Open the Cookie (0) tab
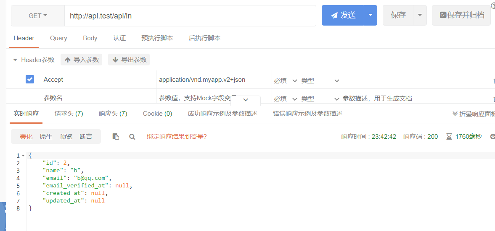Image resolution: width=495 pixels, height=231 pixels. (x=158, y=114)
